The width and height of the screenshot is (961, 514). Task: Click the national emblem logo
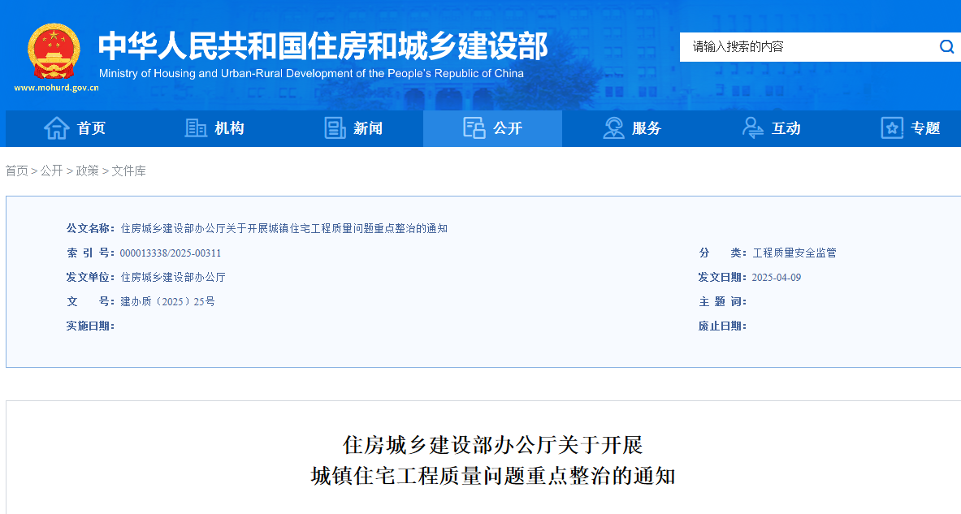point(54,51)
